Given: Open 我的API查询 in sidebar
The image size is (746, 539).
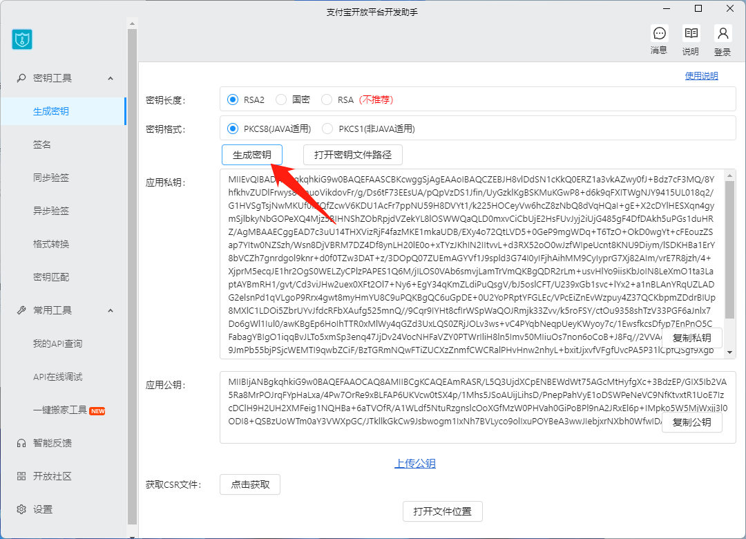Looking at the screenshot, I should (x=57, y=343).
